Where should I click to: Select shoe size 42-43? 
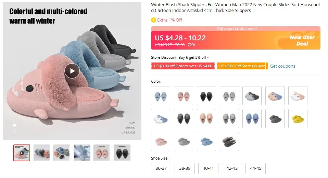tap(232, 168)
